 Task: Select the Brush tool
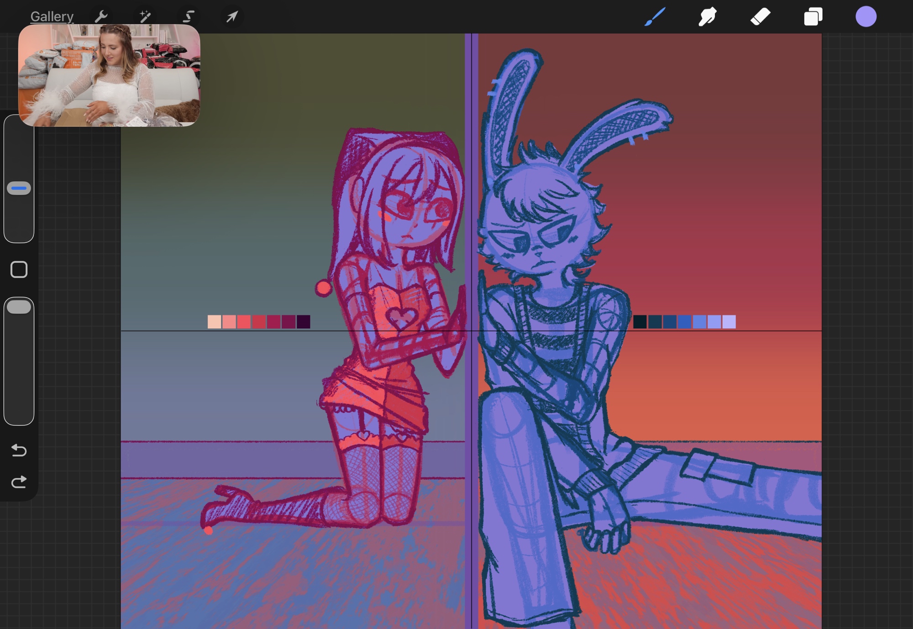pyautogui.click(x=655, y=17)
